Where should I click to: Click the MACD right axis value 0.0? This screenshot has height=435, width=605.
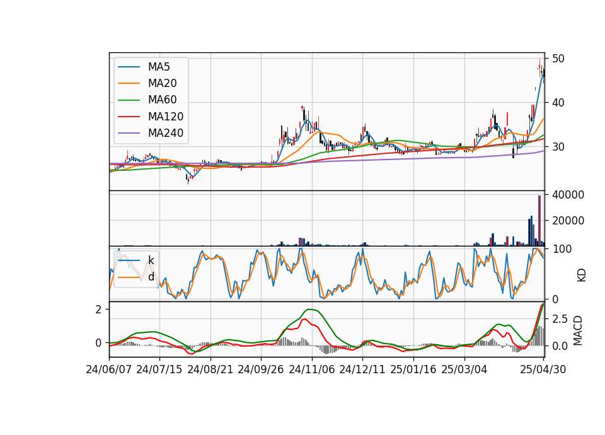tap(560, 346)
